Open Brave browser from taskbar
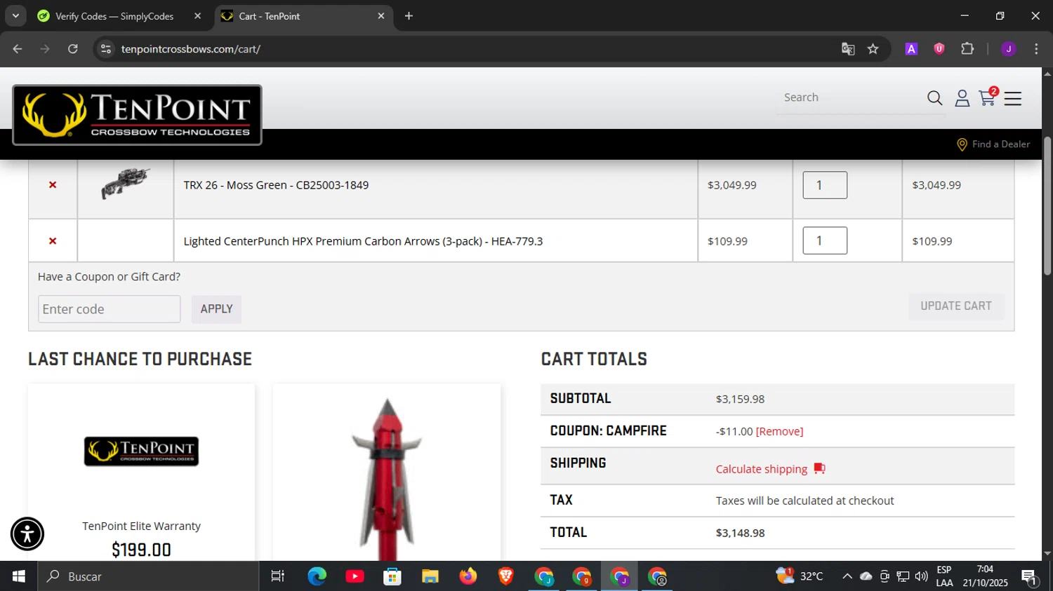The width and height of the screenshot is (1053, 591). pos(506,576)
